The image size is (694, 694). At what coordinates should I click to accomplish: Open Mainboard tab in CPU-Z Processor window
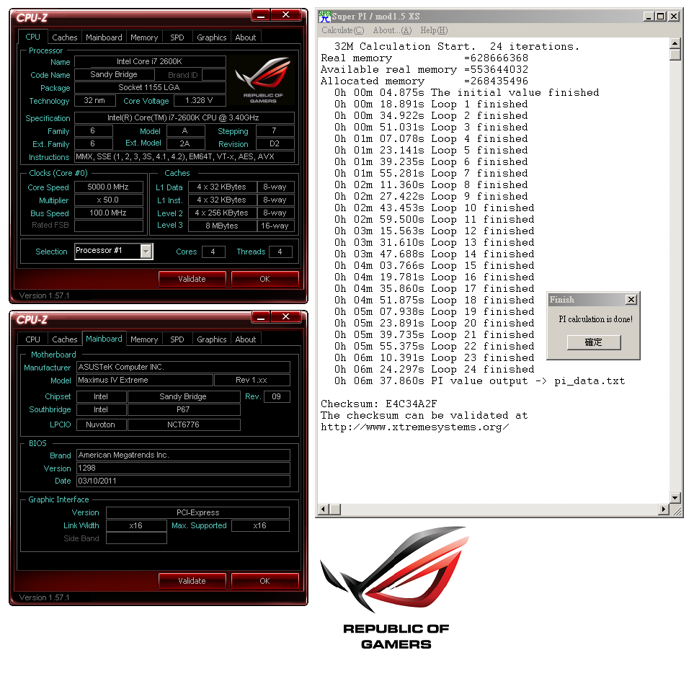(104, 37)
